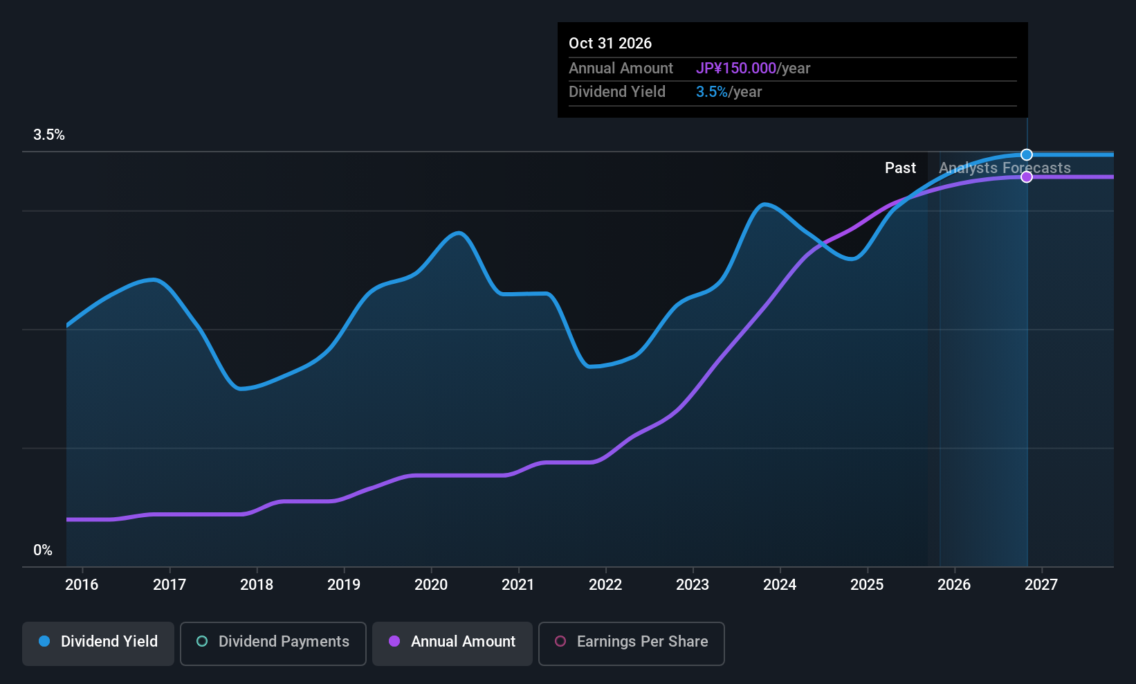Select the 2027 label on the x-axis

click(1041, 585)
